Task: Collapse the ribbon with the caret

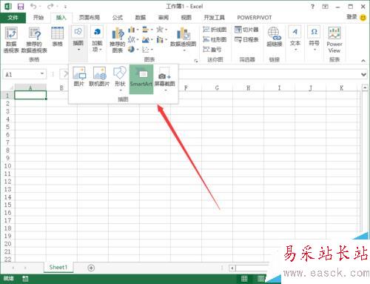Action: 363,60
